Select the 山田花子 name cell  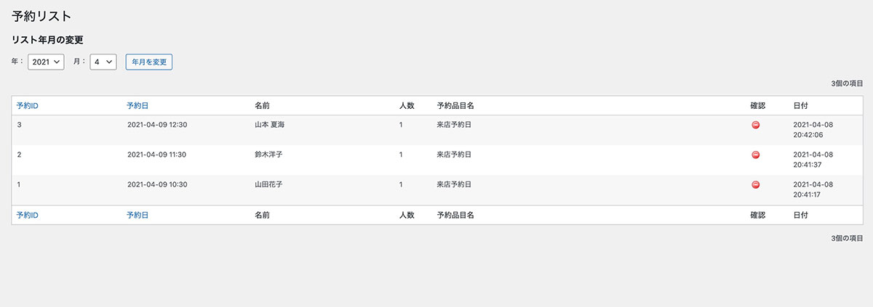(268, 184)
